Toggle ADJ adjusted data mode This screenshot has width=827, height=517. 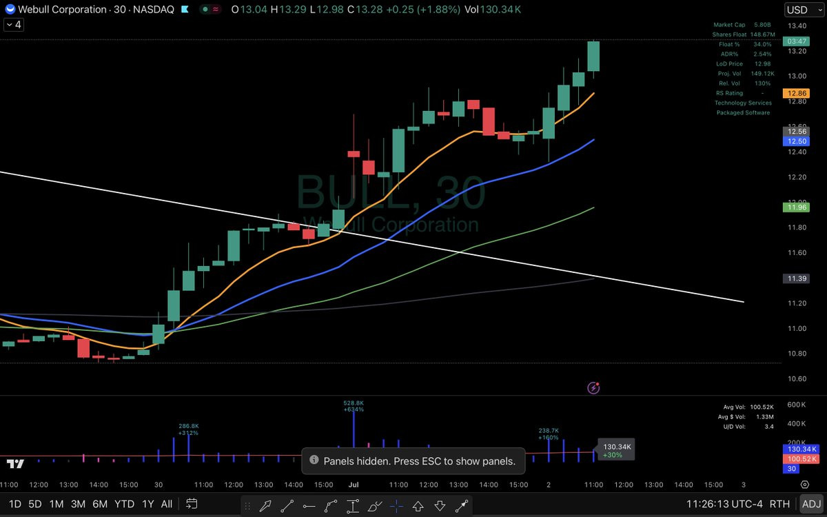811,504
